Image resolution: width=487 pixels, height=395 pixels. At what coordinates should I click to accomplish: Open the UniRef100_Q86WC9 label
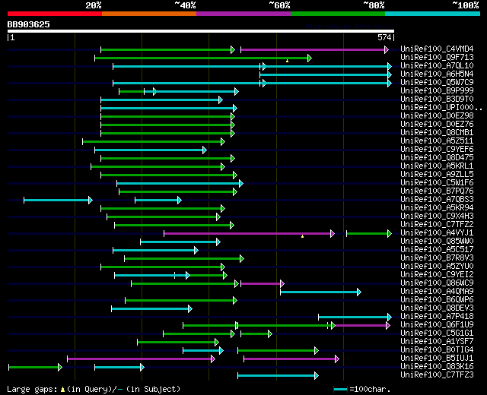(x=437, y=283)
